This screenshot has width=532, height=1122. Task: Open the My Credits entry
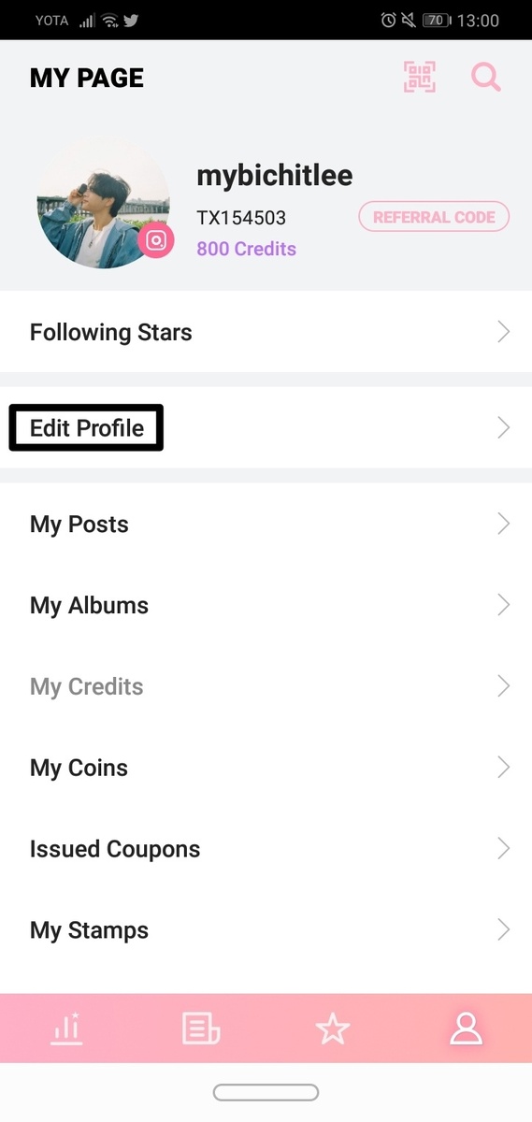pyautogui.click(x=266, y=686)
